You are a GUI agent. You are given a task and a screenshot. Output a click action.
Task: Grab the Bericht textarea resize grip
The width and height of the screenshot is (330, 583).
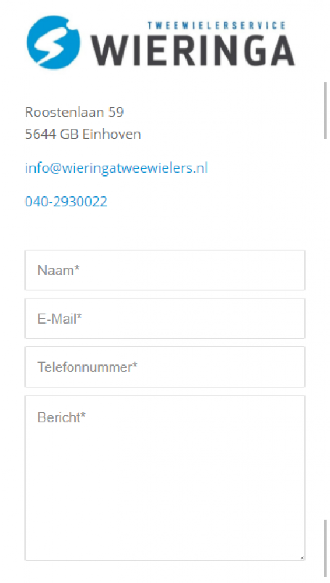pos(302,557)
